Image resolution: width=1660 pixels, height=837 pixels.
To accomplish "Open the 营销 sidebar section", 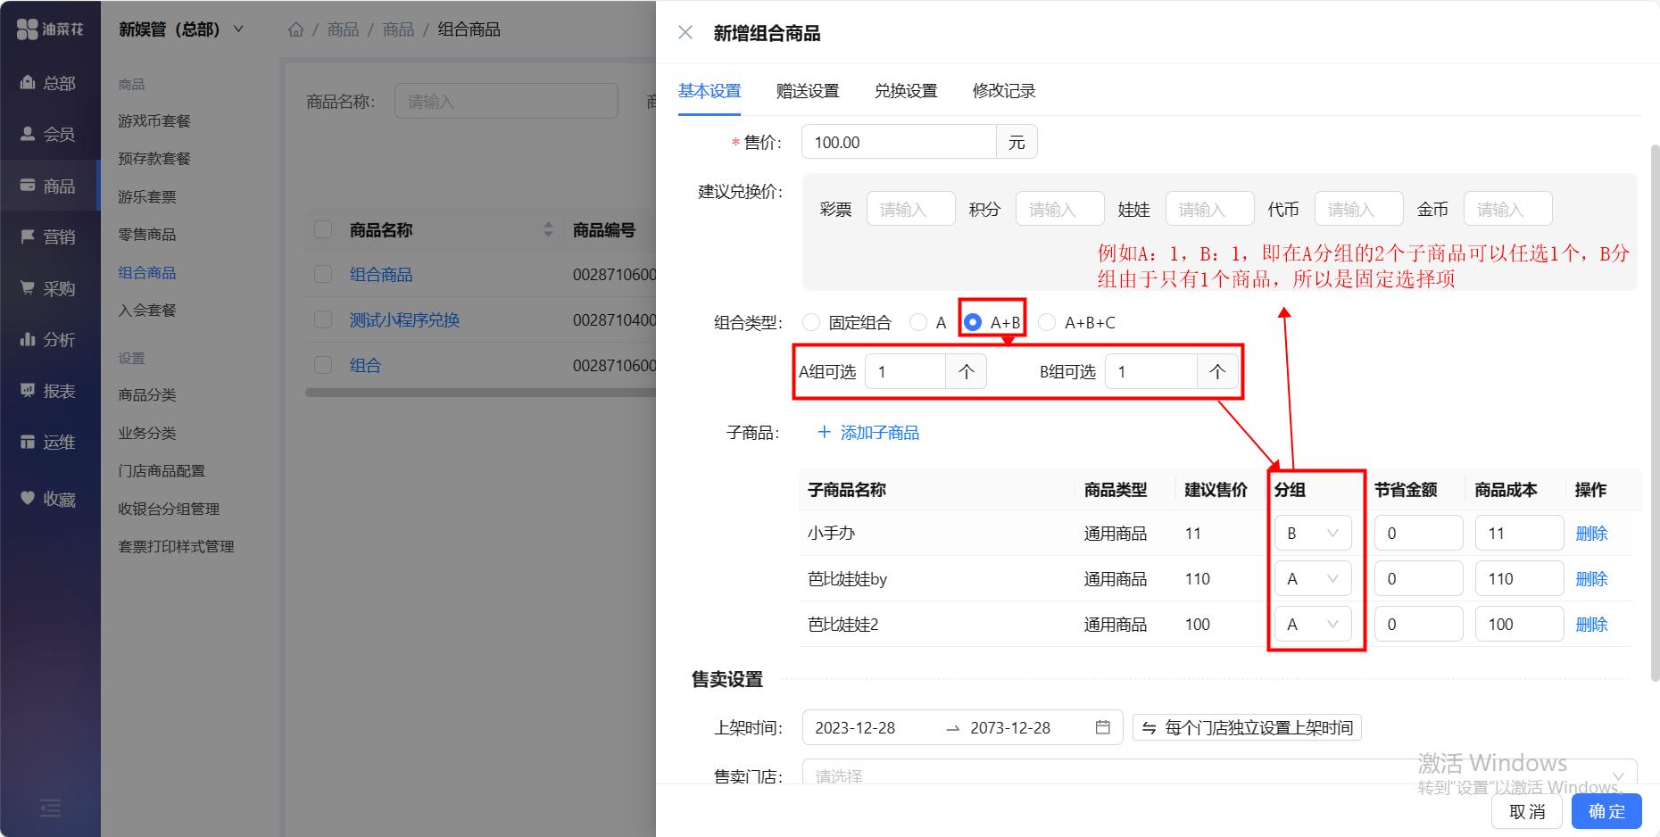I will pos(49,236).
